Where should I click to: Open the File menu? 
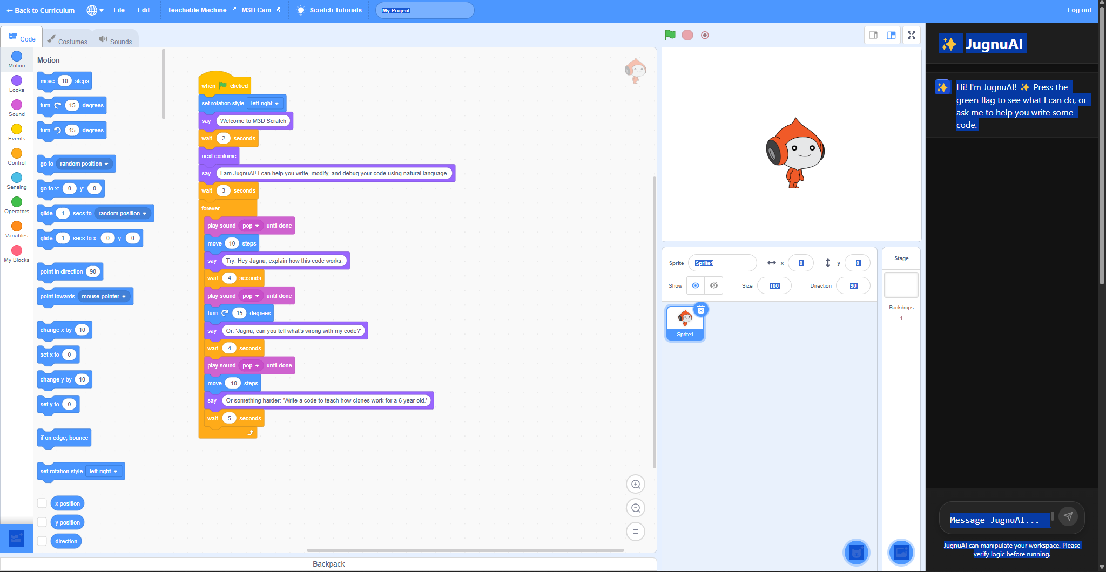(119, 10)
